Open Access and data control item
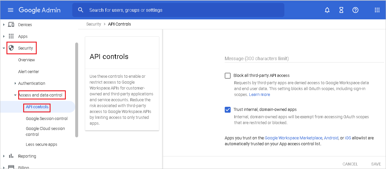The width and height of the screenshot is (386, 169). (x=40, y=95)
